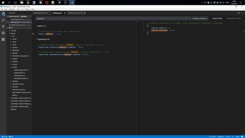Click the feedback smiley in status bar
The width and height of the screenshot is (245, 138).
pyautogui.click(x=242, y=137)
